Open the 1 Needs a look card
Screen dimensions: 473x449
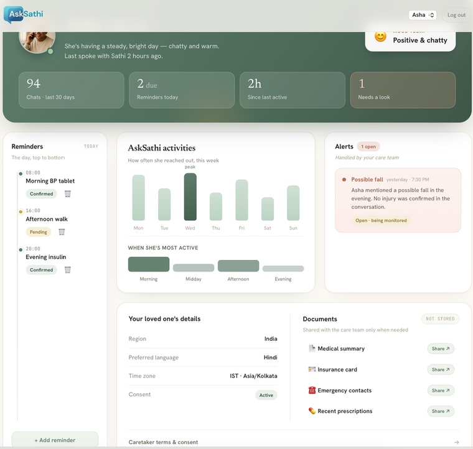point(403,90)
